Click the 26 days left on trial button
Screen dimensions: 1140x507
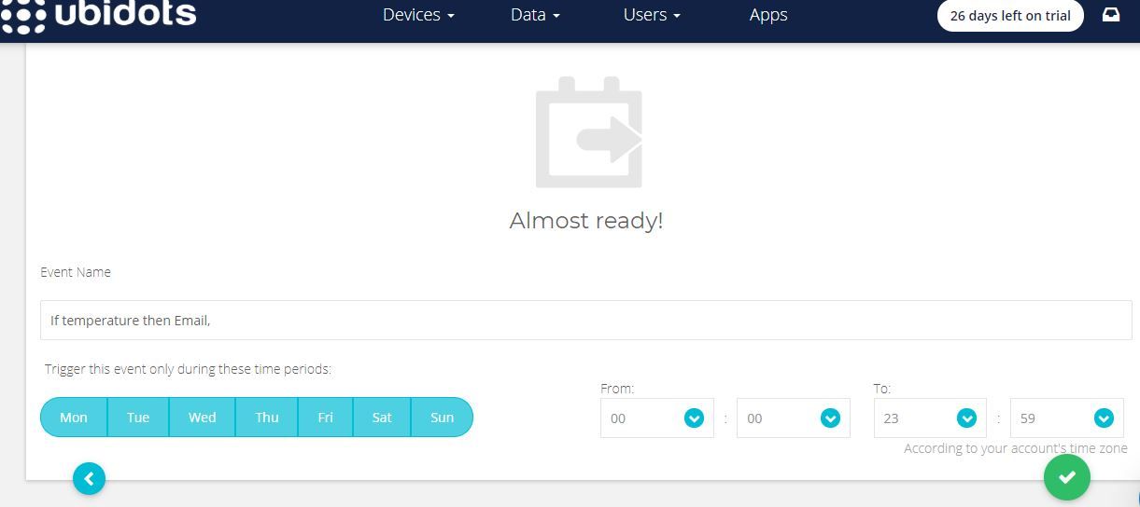point(1010,16)
